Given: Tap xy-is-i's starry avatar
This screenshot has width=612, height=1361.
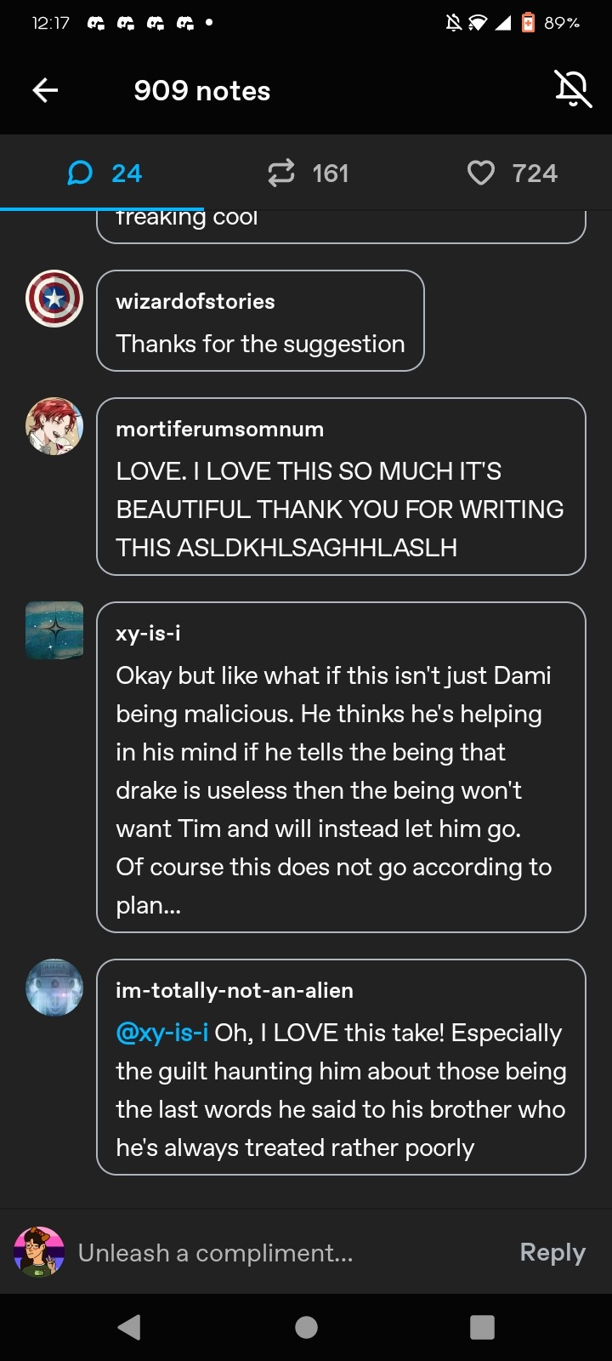Looking at the screenshot, I should coord(54,630).
